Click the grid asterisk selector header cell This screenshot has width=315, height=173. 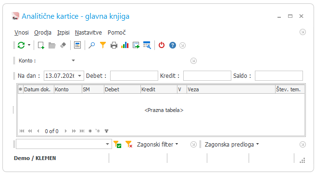(x=21, y=89)
